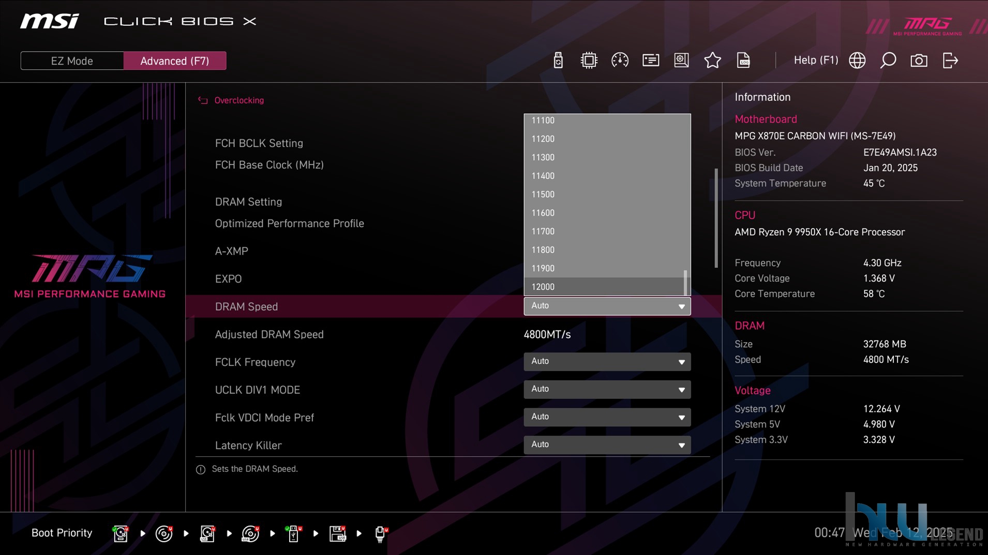Screen dimensions: 988x555
Task: Click the System 12V voltage value
Action: tap(881, 409)
